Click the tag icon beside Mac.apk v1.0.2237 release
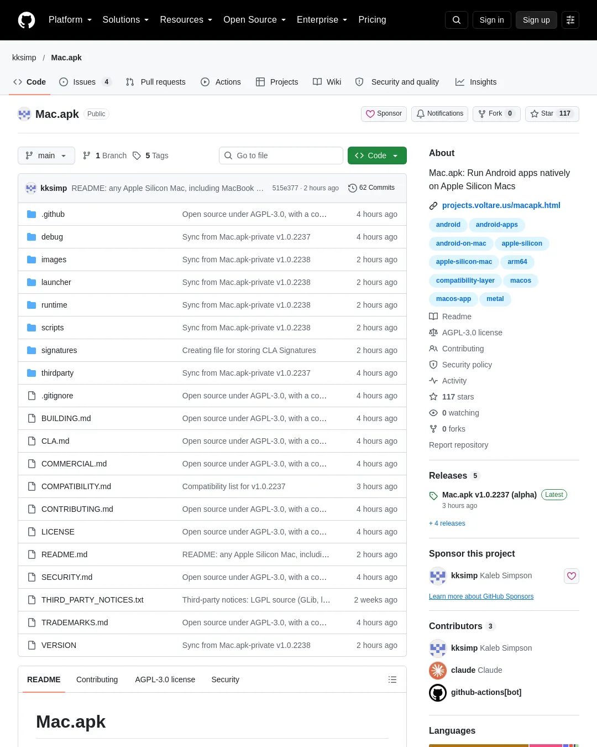 433,496
